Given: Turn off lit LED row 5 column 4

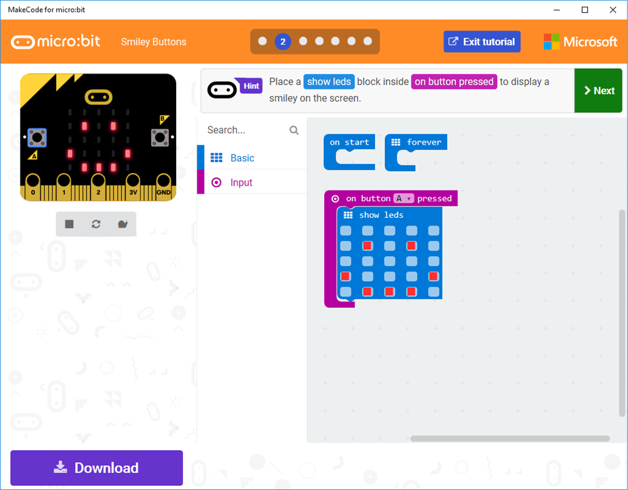Looking at the screenshot, I should (x=412, y=292).
